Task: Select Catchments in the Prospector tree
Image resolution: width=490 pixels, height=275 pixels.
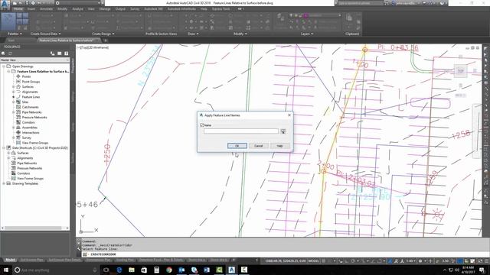Action: [x=30, y=107]
